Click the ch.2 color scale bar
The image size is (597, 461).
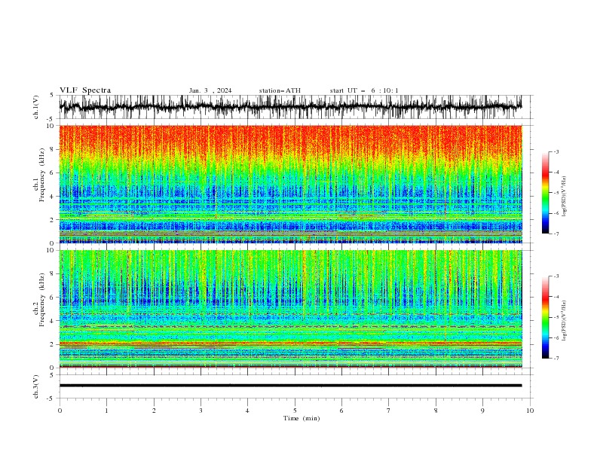(x=545, y=317)
